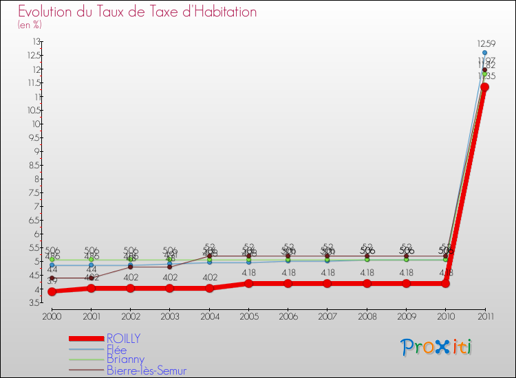Click the ROILLY red data point for 2007
Image resolution: width=516 pixels, height=378 pixels.
(327, 283)
